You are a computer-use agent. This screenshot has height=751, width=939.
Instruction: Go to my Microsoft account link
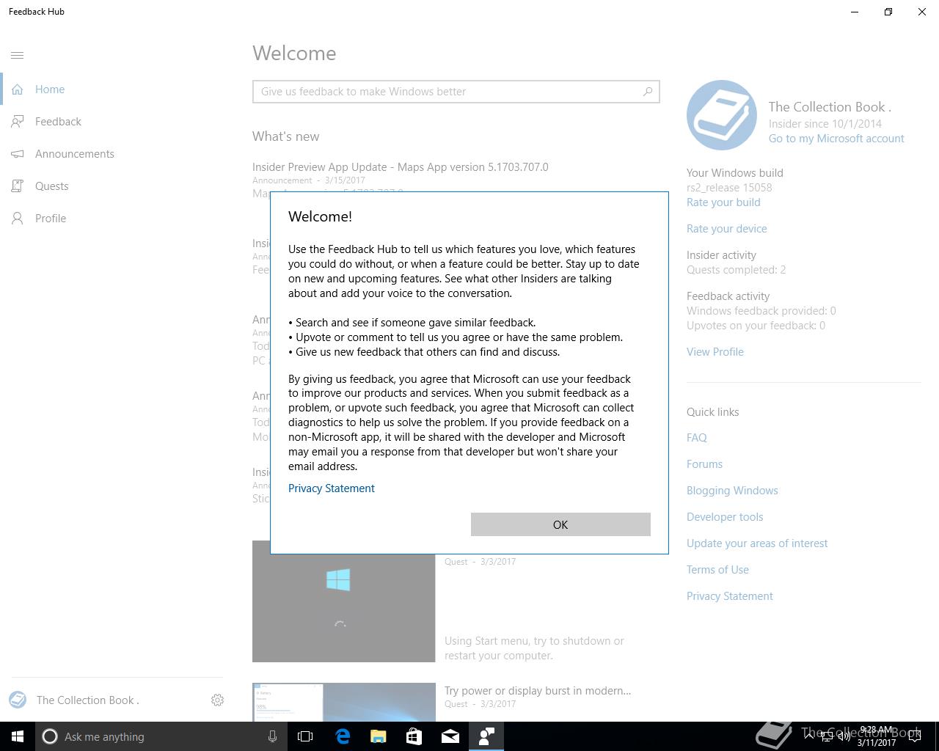point(836,139)
